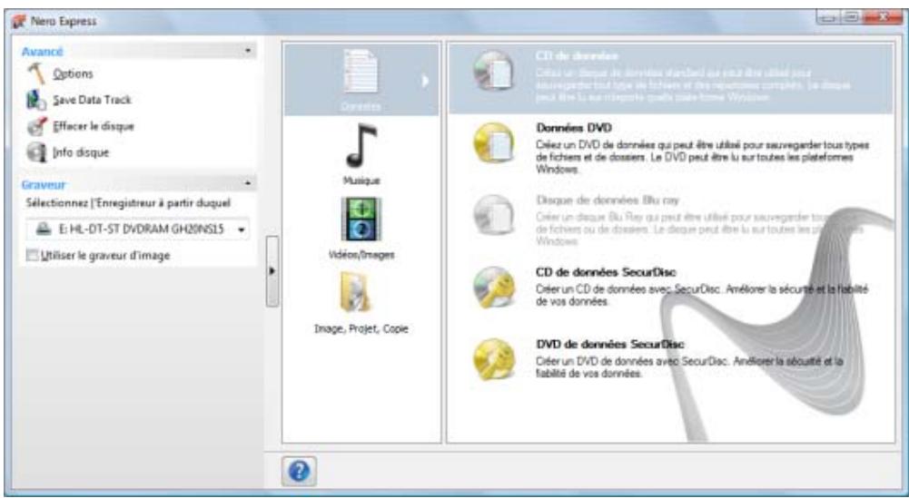
Task: Choose the DVD de données SecurDisc title
Action: tap(610, 344)
